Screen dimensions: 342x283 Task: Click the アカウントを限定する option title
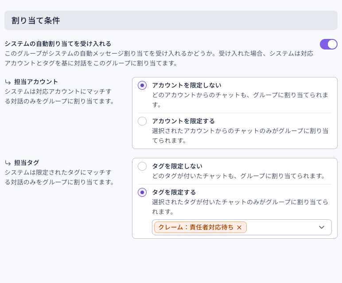[x=183, y=121]
